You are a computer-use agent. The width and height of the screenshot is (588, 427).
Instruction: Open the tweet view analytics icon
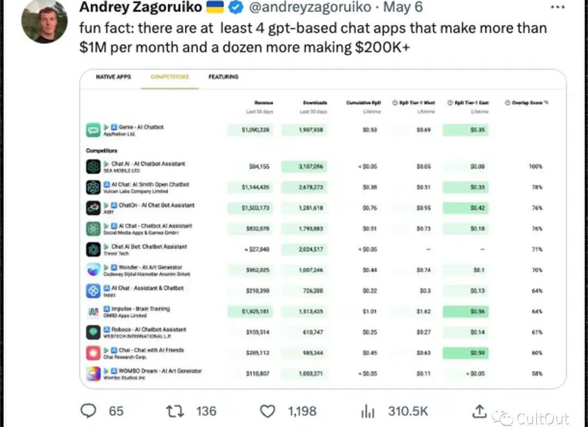tap(369, 411)
